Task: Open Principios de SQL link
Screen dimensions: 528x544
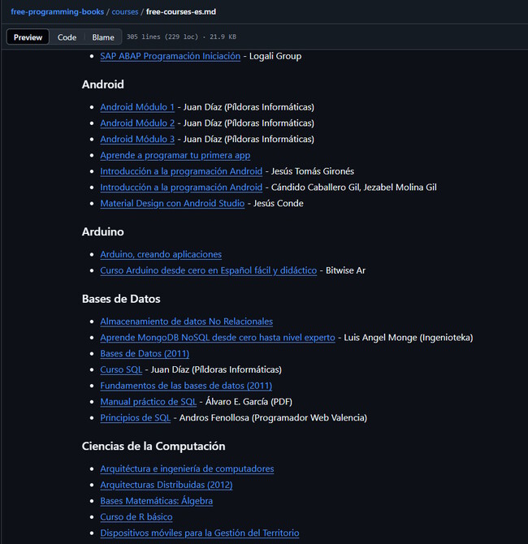Action: click(x=135, y=417)
